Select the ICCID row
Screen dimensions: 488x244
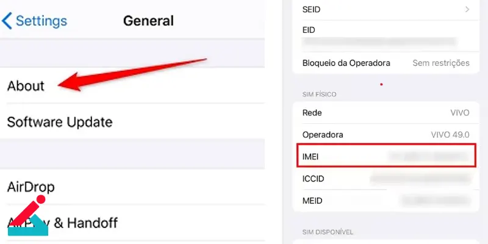tap(386, 179)
